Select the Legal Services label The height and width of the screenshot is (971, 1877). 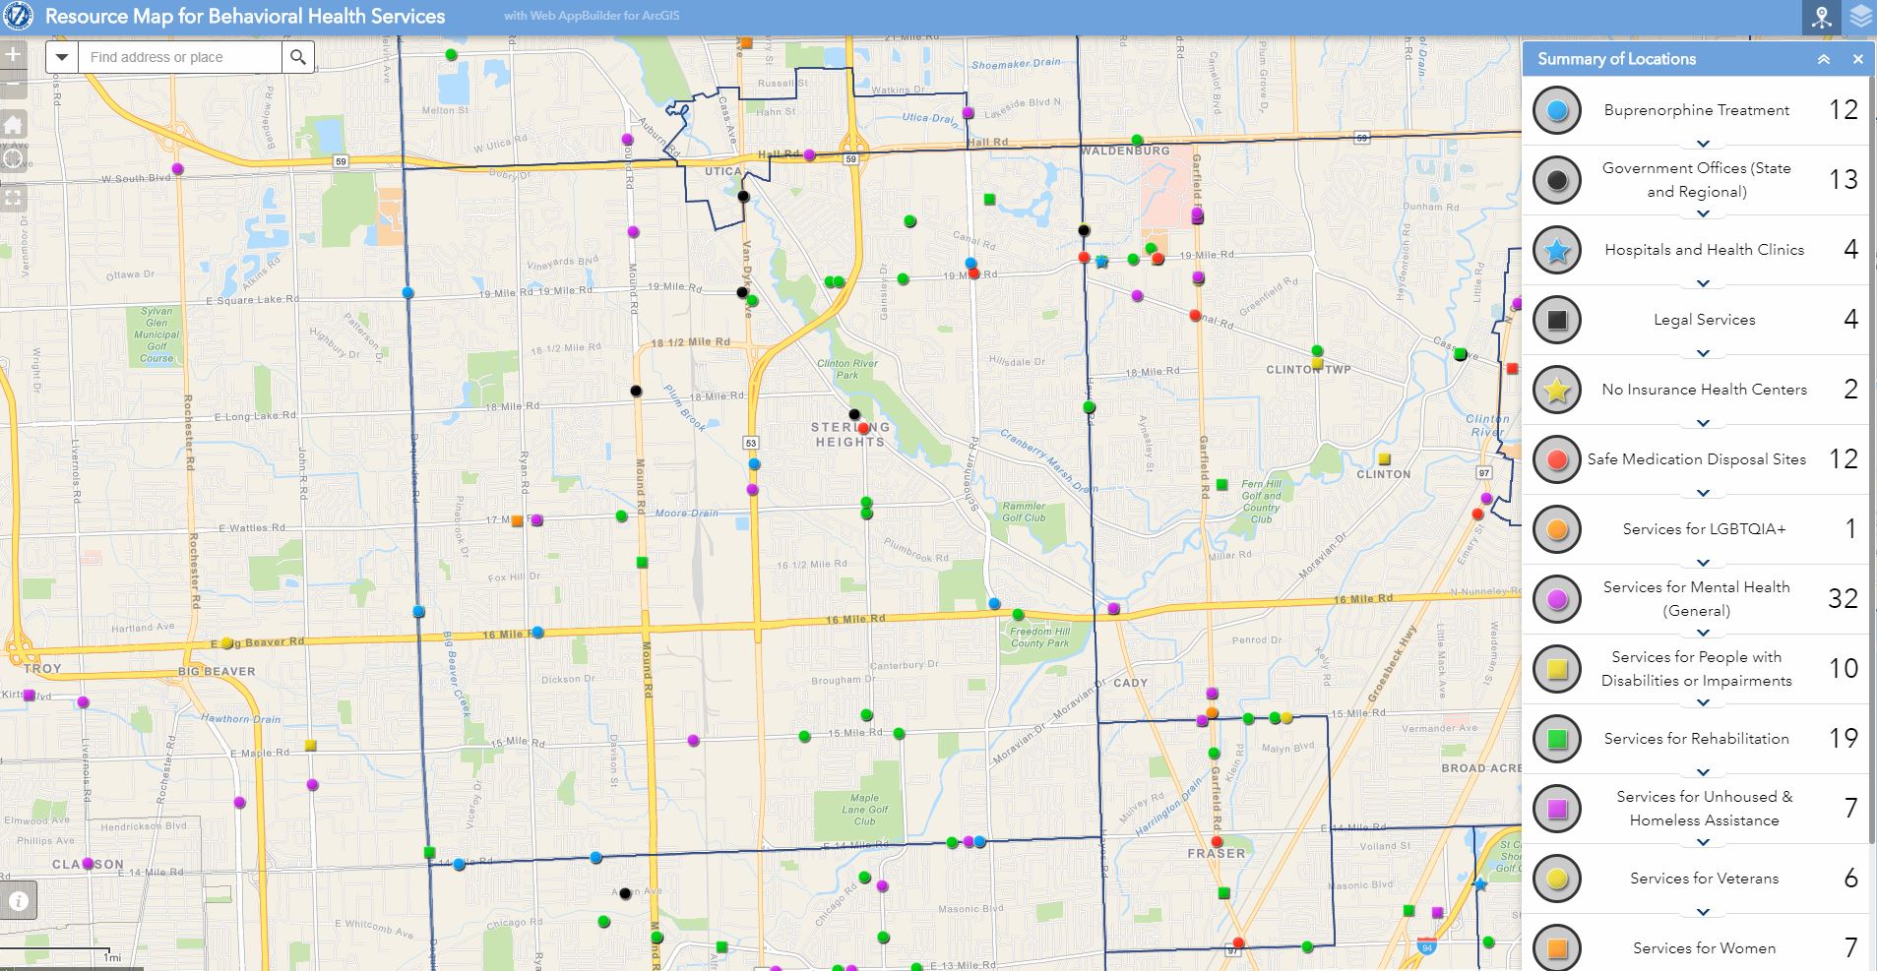[x=1705, y=320]
